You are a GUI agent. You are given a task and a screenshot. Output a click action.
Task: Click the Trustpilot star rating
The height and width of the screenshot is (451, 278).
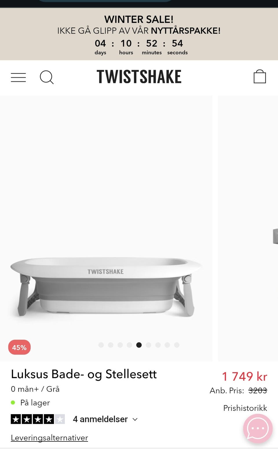38,419
